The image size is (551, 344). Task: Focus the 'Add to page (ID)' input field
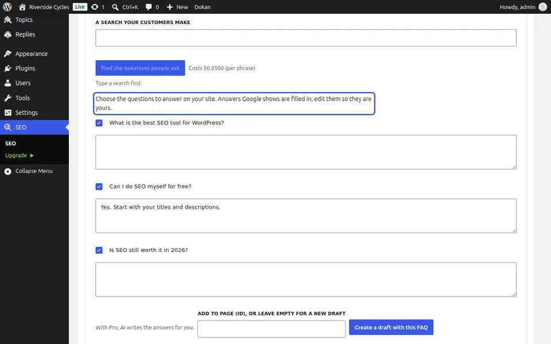point(271,329)
